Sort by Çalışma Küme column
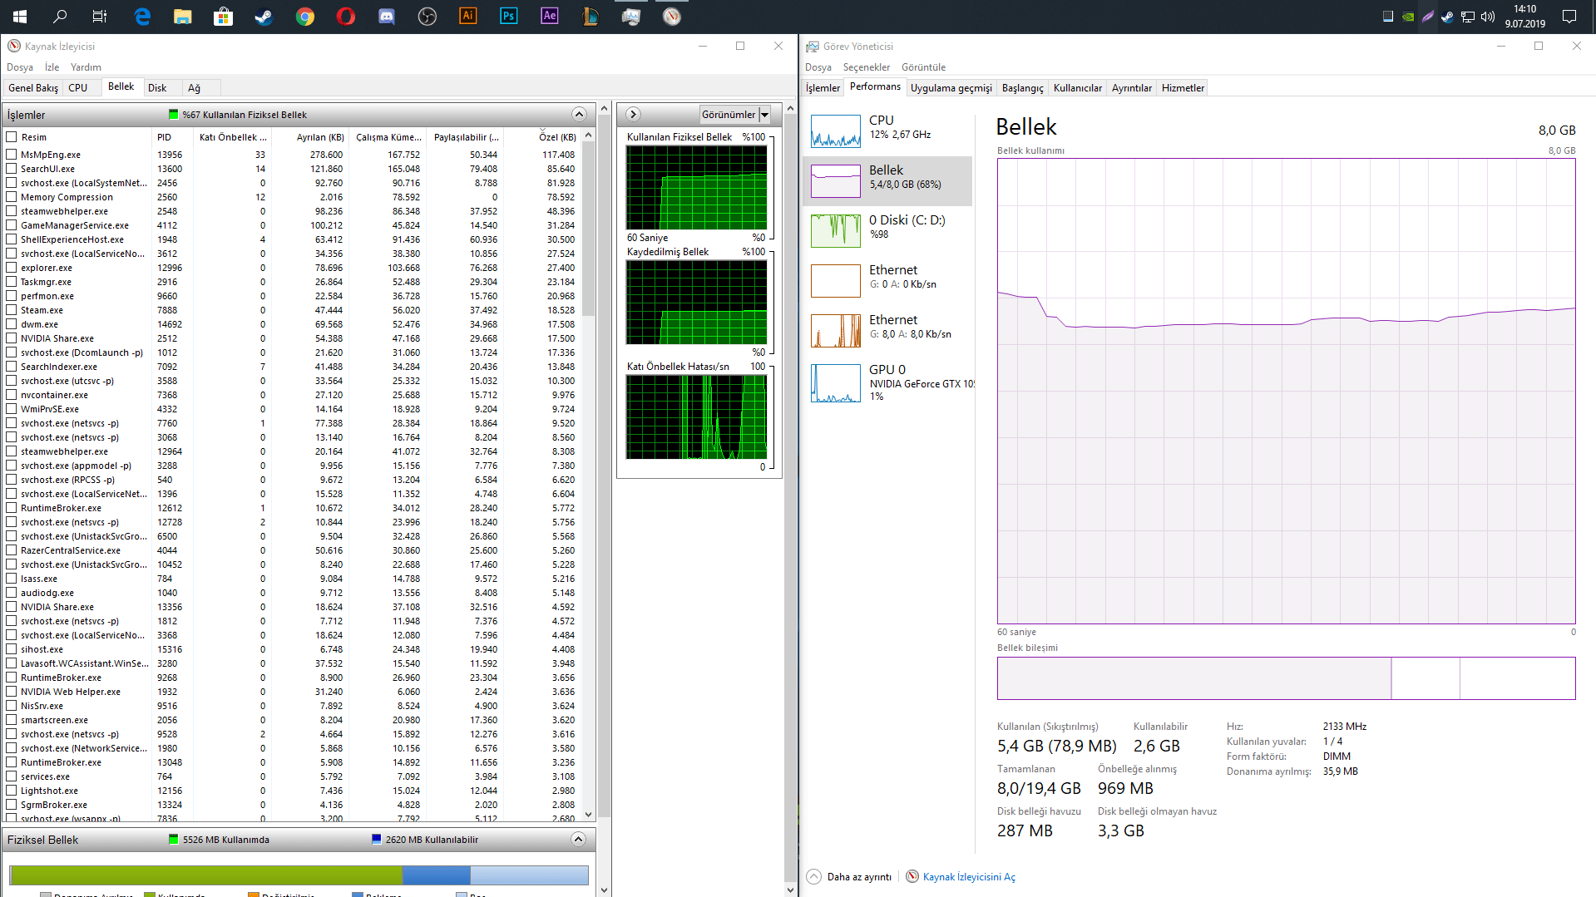This screenshot has width=1596, height=897. click(x=388, y=137)
